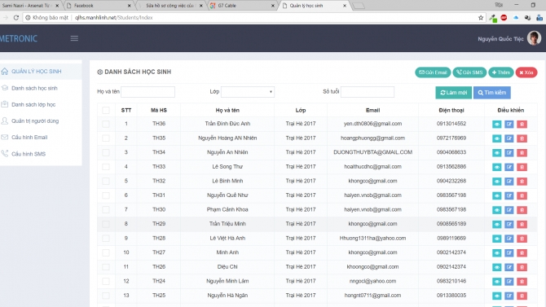View details of Lê Song Thư
This screenshot has width=546, height=307.
click(496, 167)
